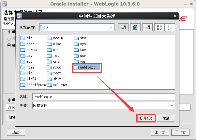Click the Cancel (取消) button
Image resolution: width=197 pixels, height=140 pixels.
(166, 118)
